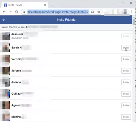Click the scrollbar down arrow
The image size is (136, 122).
(134, 120)
